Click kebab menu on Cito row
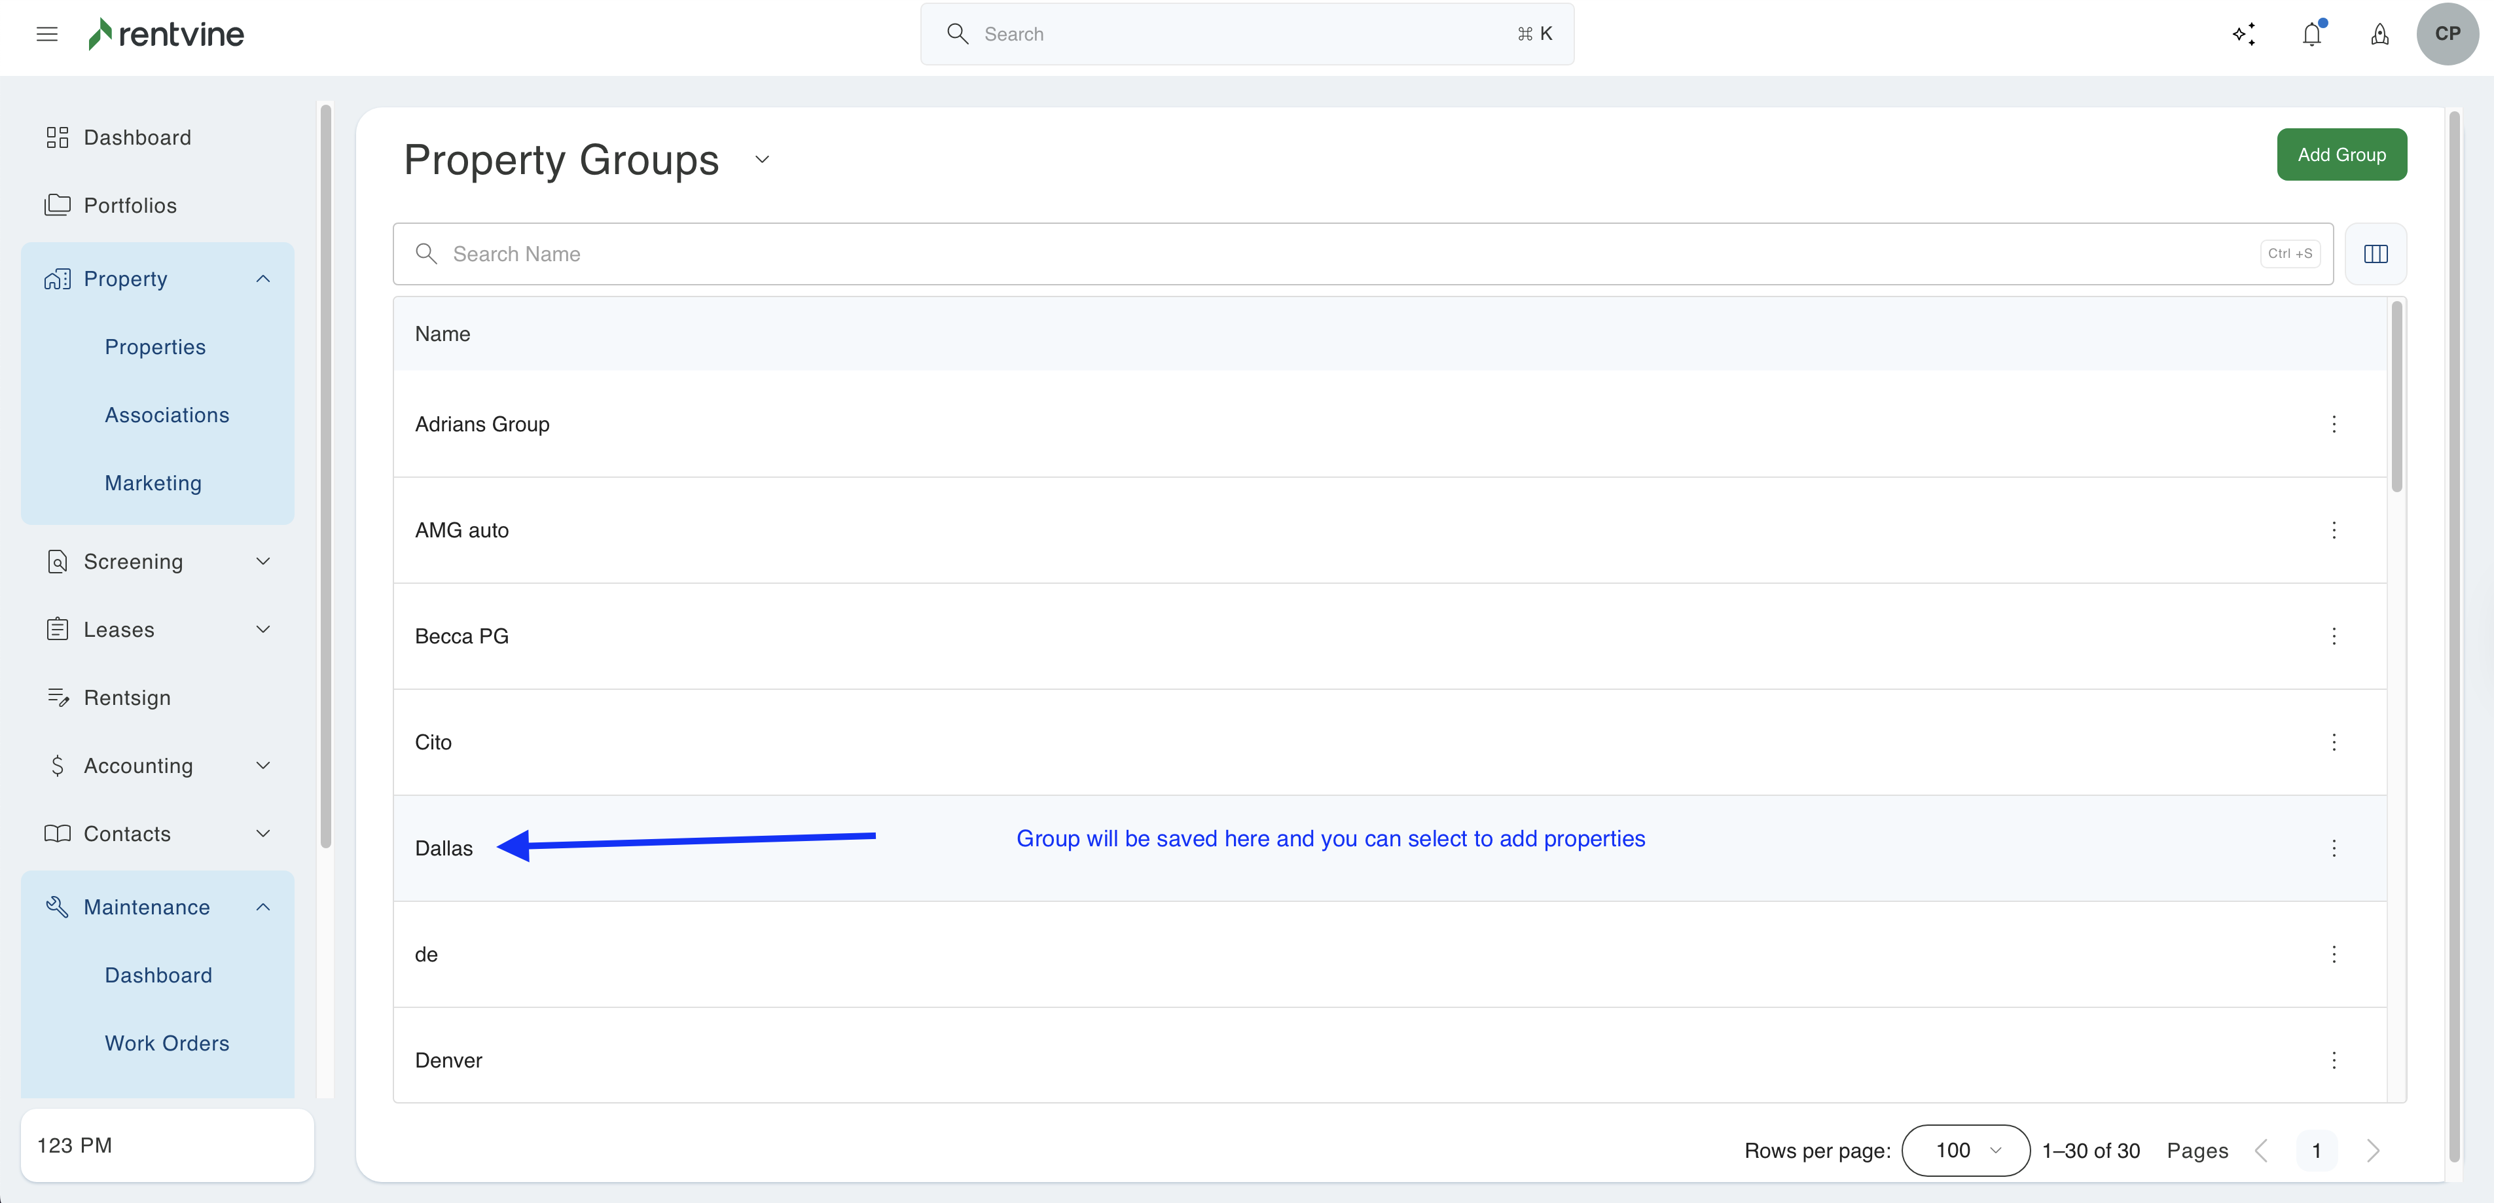The width and height of the screenshot is (2494, 1203). [x=2333, y=742]
